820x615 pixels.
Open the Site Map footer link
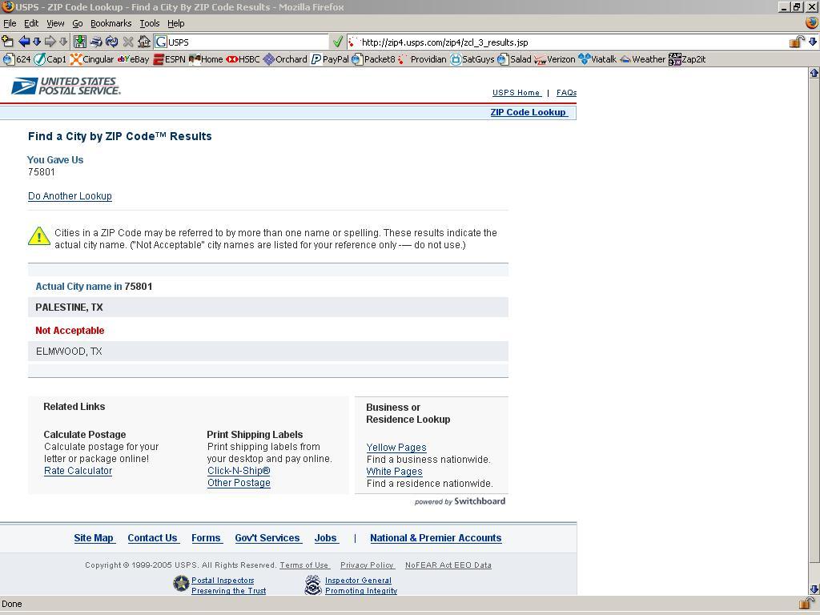[x=94, y=538]
